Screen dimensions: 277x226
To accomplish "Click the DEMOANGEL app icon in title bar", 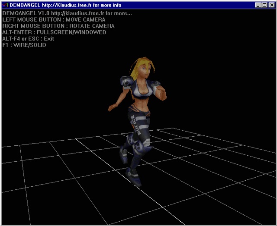I will tap(5, 5).
